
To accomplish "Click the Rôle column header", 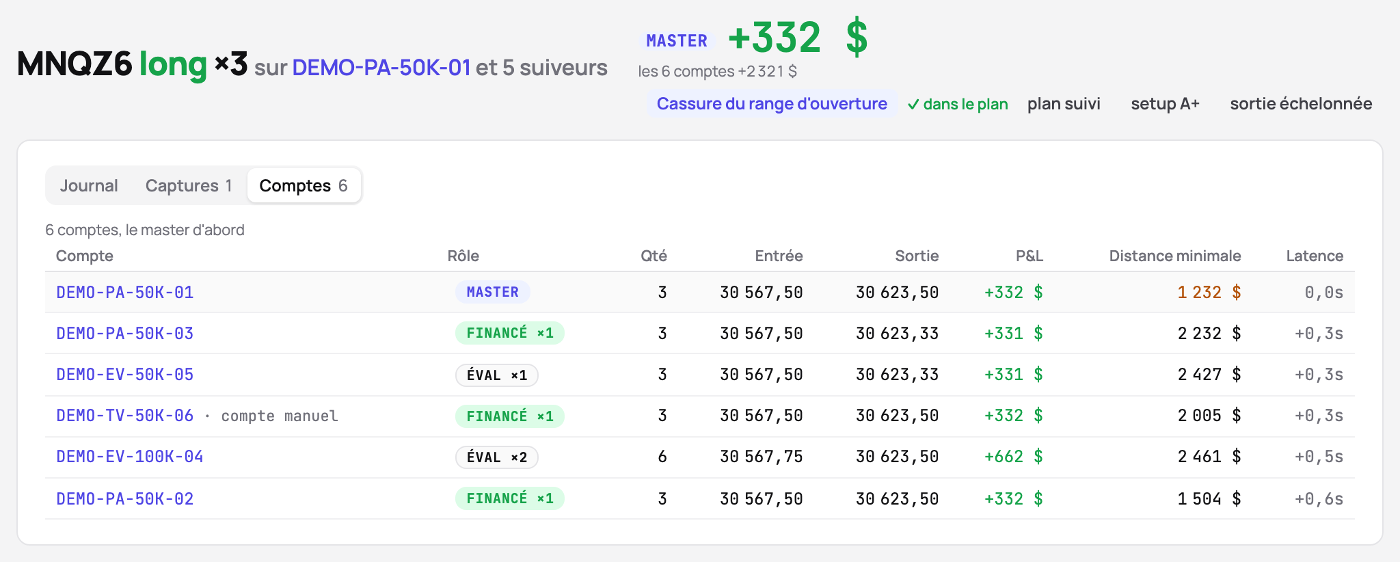I will point(463,256).
